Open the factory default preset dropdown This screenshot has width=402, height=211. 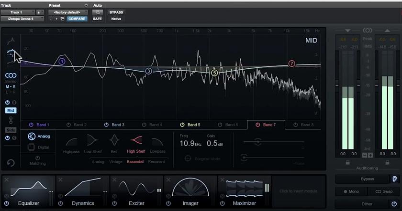click(68, 12)
